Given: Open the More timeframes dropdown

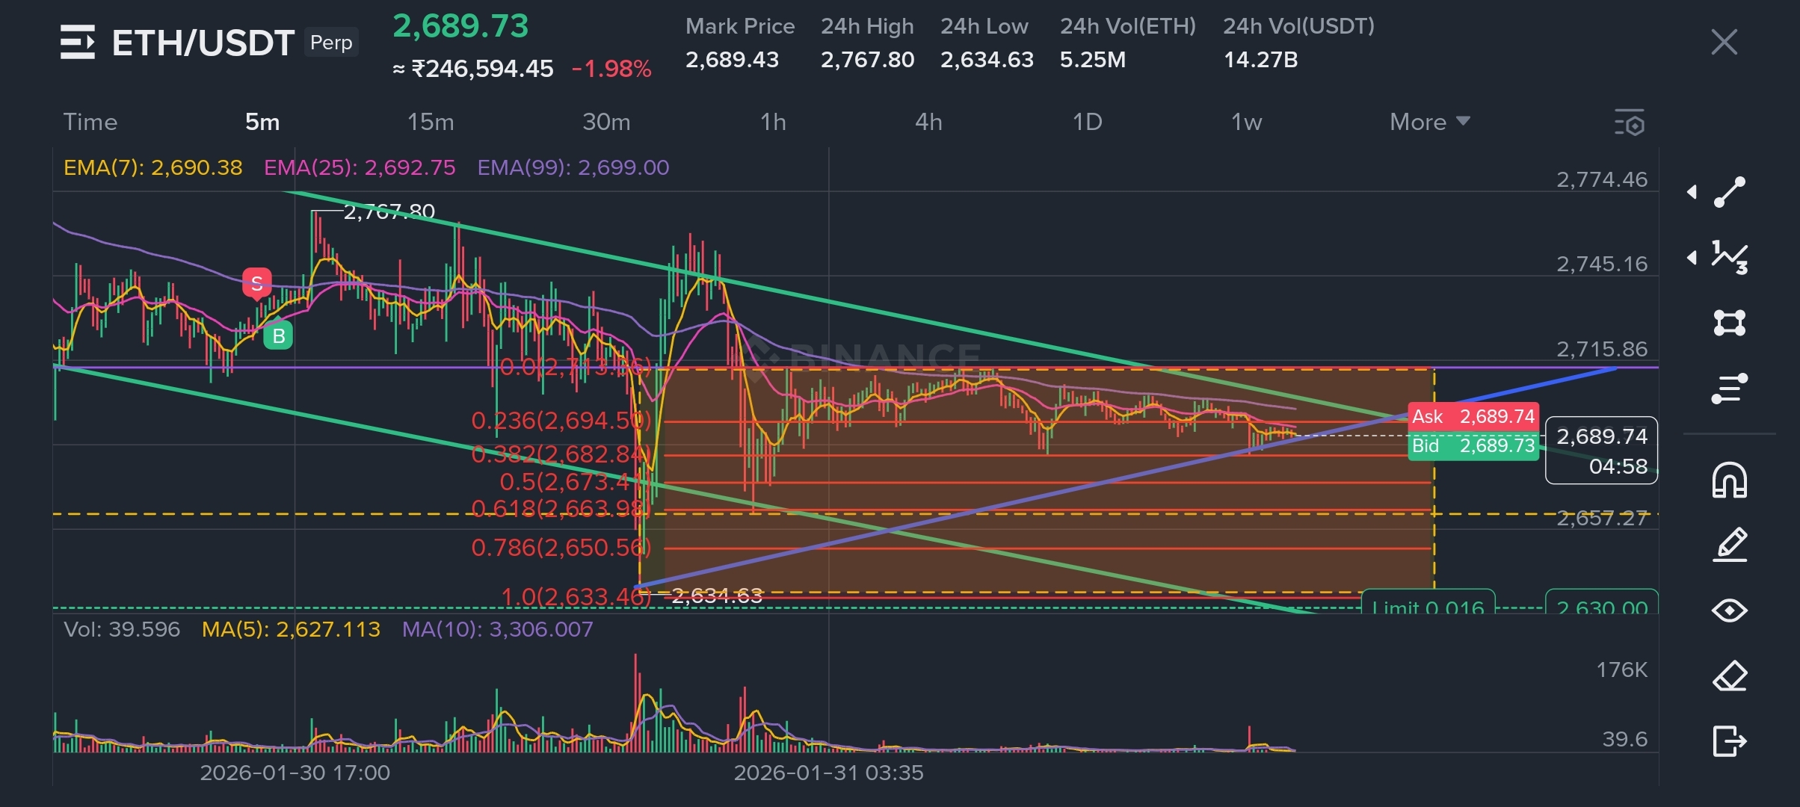Looking at the screenshot, I should pos(1429,122).
